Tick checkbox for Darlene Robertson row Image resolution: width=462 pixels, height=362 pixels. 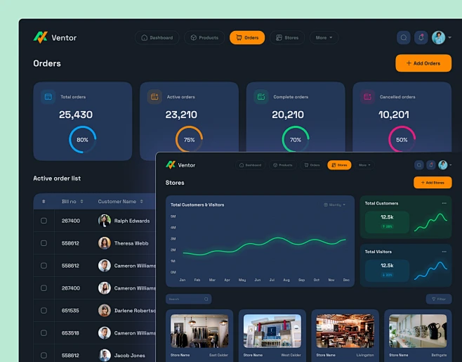click(x=44, y=311)
